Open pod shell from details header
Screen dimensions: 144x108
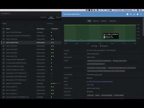click(x=127, y=14)
